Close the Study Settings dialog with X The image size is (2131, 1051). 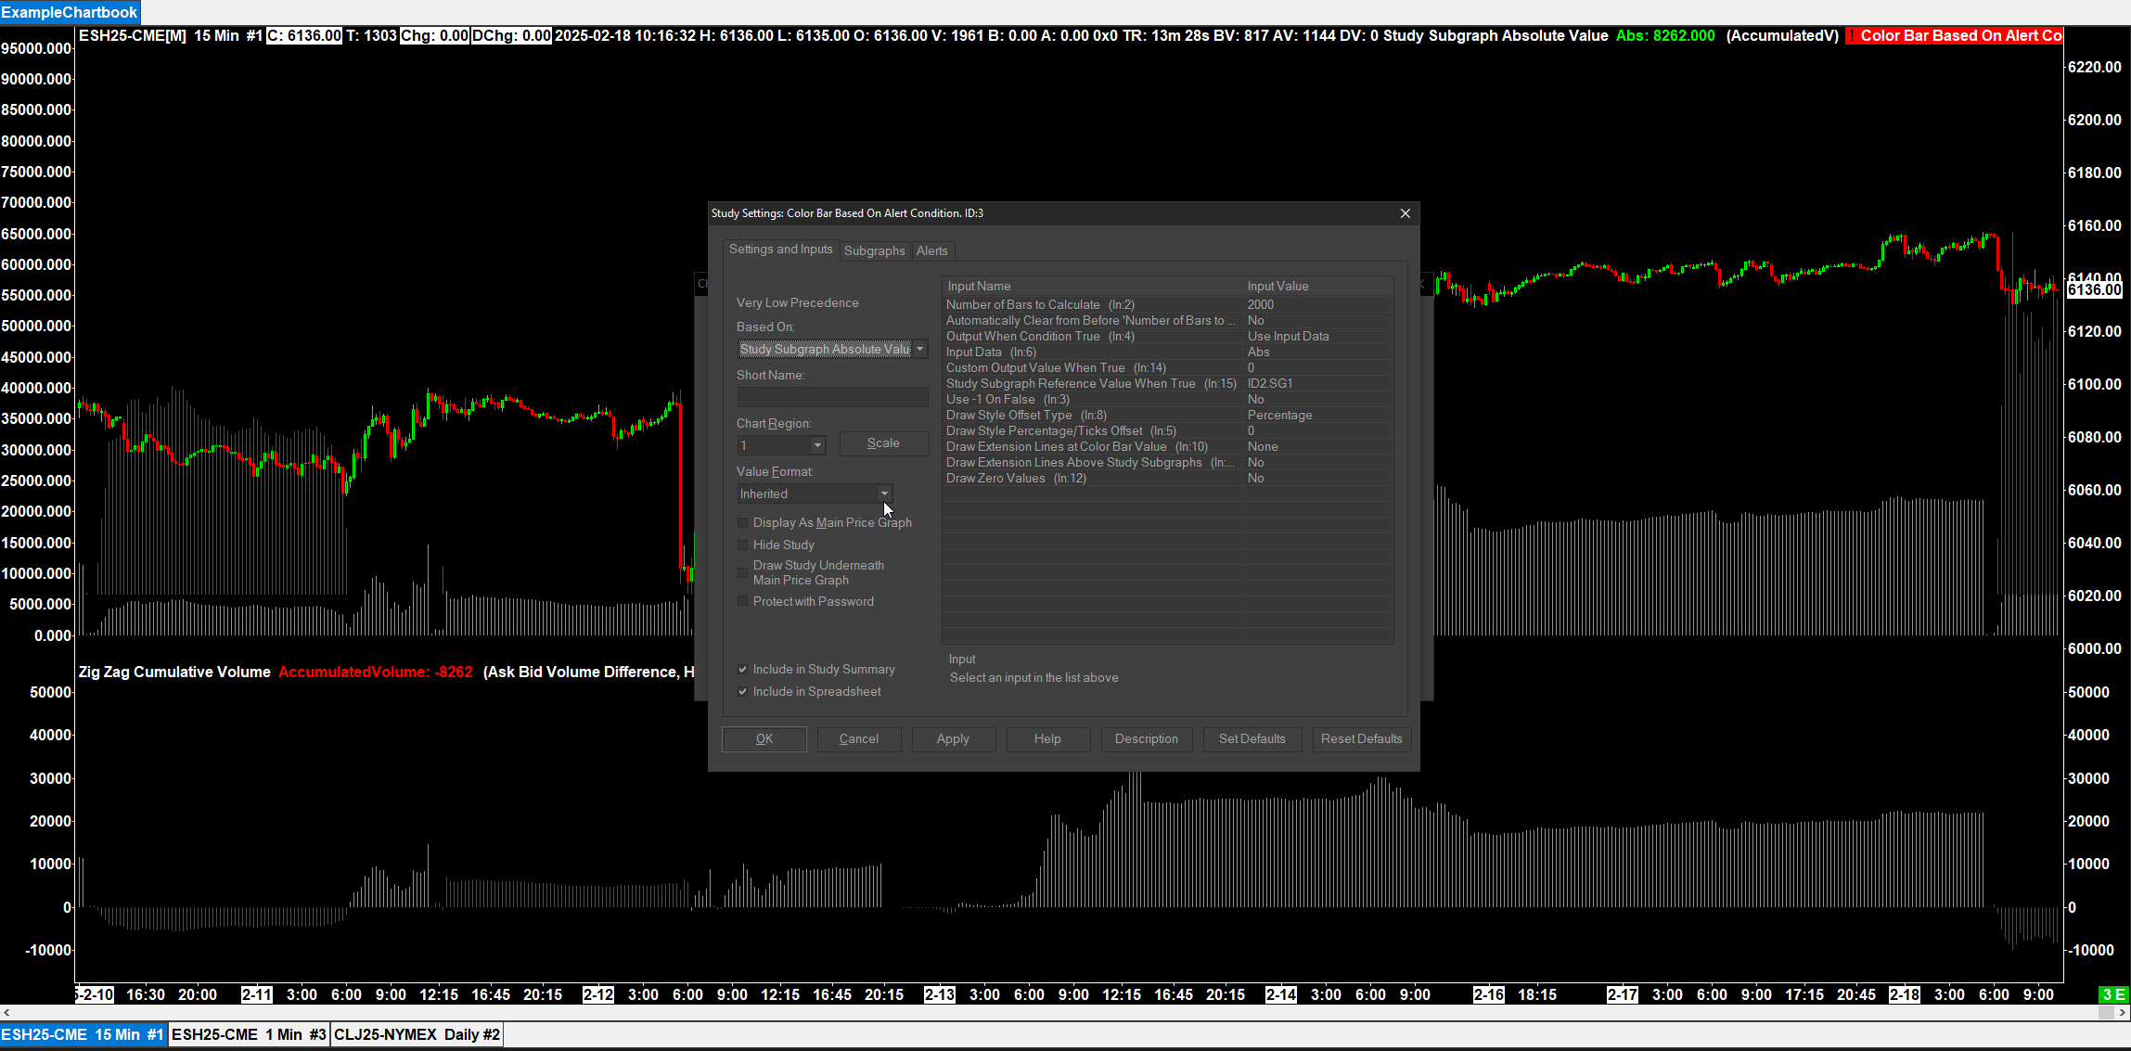point(1405,213)
